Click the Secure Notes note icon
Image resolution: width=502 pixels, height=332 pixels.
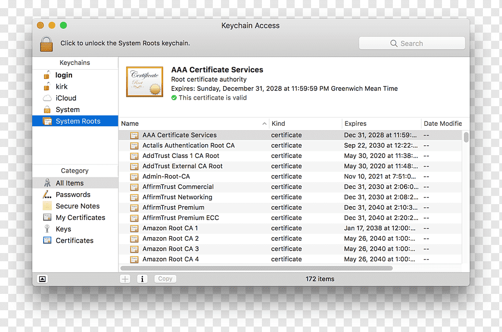[x=47, y=206]
